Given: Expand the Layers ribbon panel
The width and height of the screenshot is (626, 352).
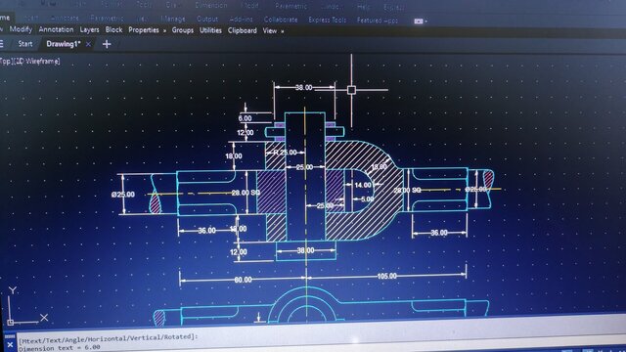Looking at the screenshot, I should (x=89, y=30).
